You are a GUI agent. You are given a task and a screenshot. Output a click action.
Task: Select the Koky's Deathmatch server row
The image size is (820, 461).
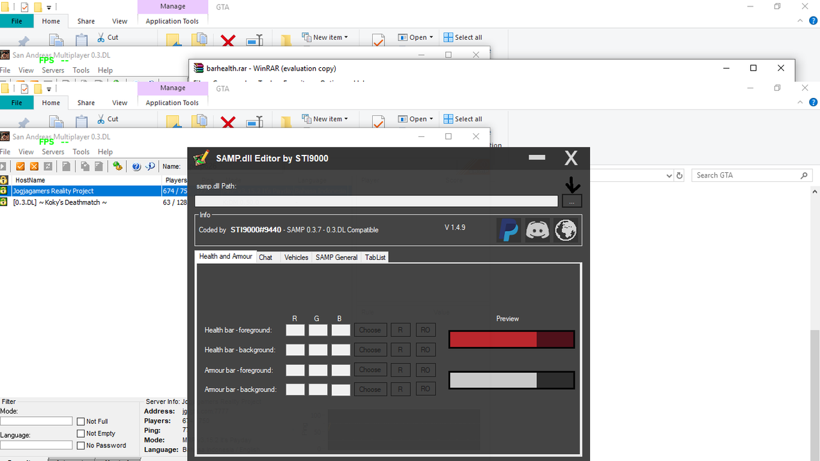click(x=94, y=202)
